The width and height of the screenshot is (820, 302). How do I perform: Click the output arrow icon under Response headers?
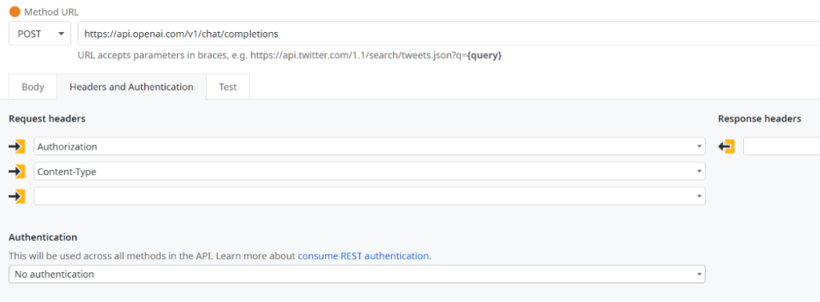pyautogui.click(x=726, y=146)
